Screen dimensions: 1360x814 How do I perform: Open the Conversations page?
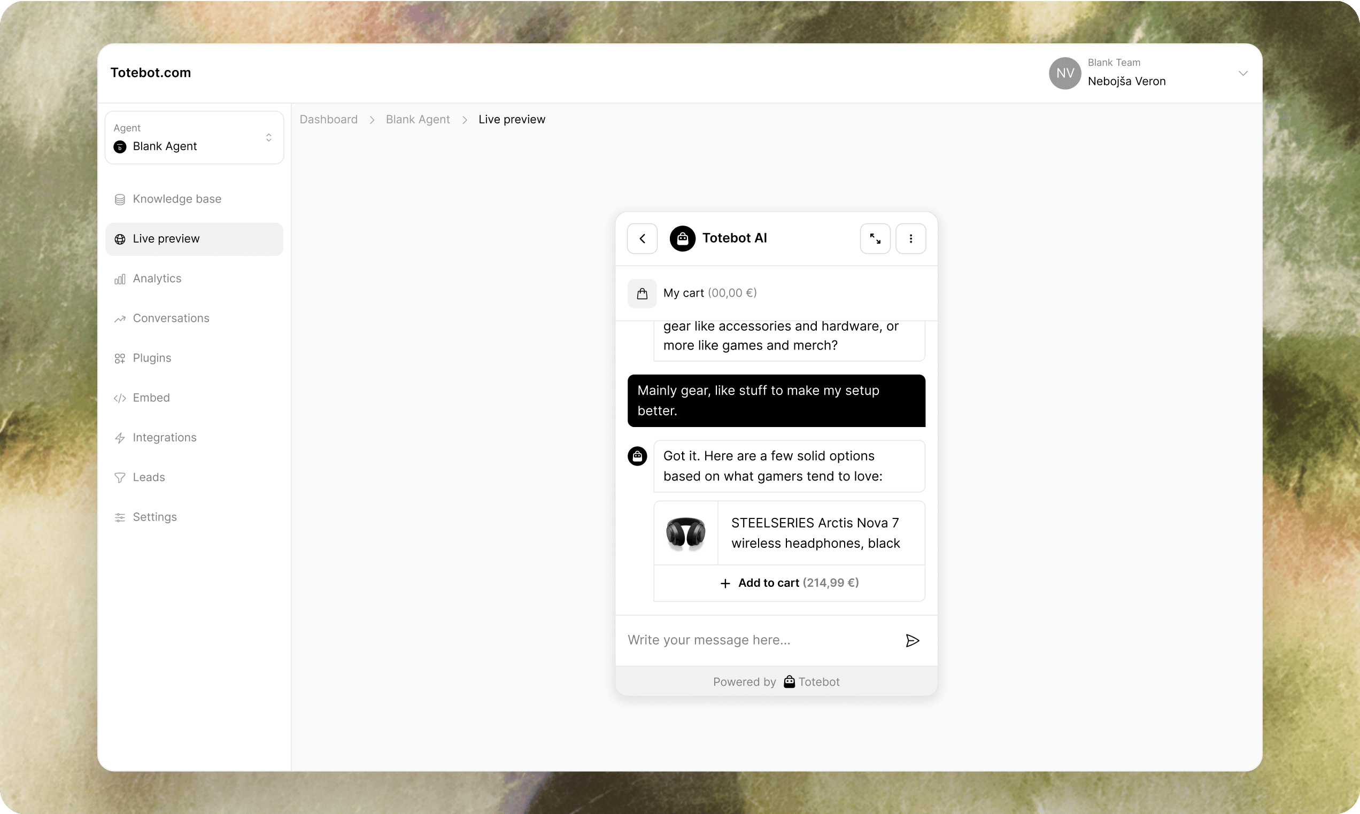tap(171, 318)
